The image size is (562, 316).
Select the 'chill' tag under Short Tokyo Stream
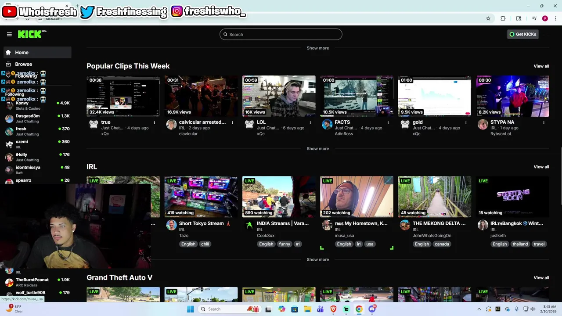(205, 244)
